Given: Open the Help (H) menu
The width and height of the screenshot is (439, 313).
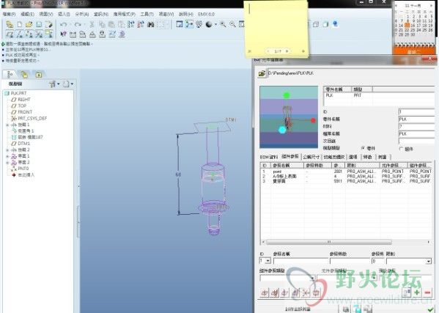Looking at the screenshot, I should pos(186,14).
